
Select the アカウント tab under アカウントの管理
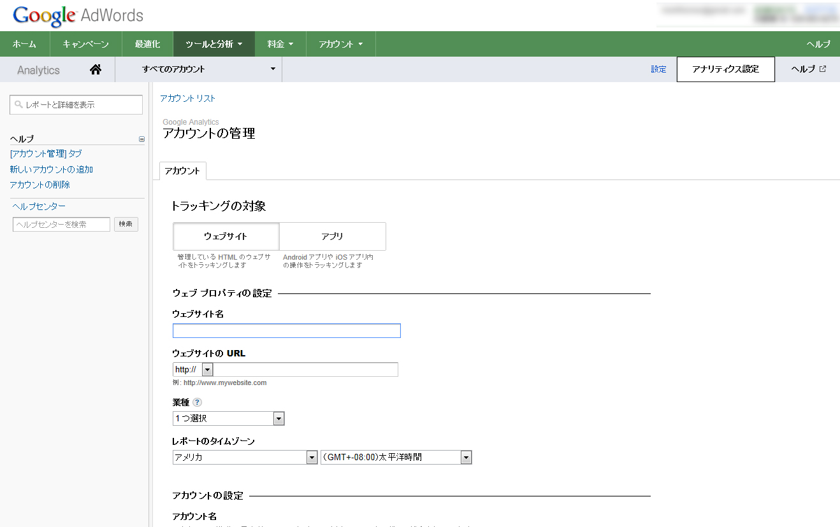click(x=182, y=171)
